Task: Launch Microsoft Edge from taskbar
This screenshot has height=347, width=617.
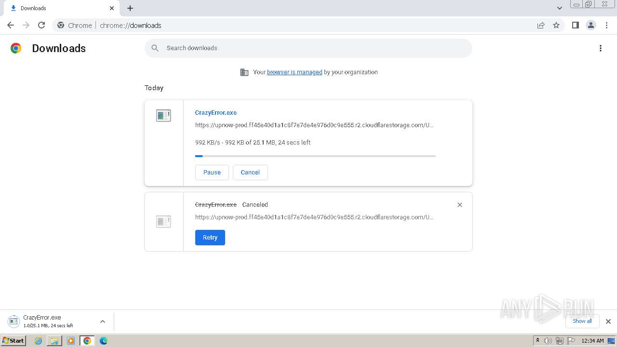Action: (x=104, y=341)
